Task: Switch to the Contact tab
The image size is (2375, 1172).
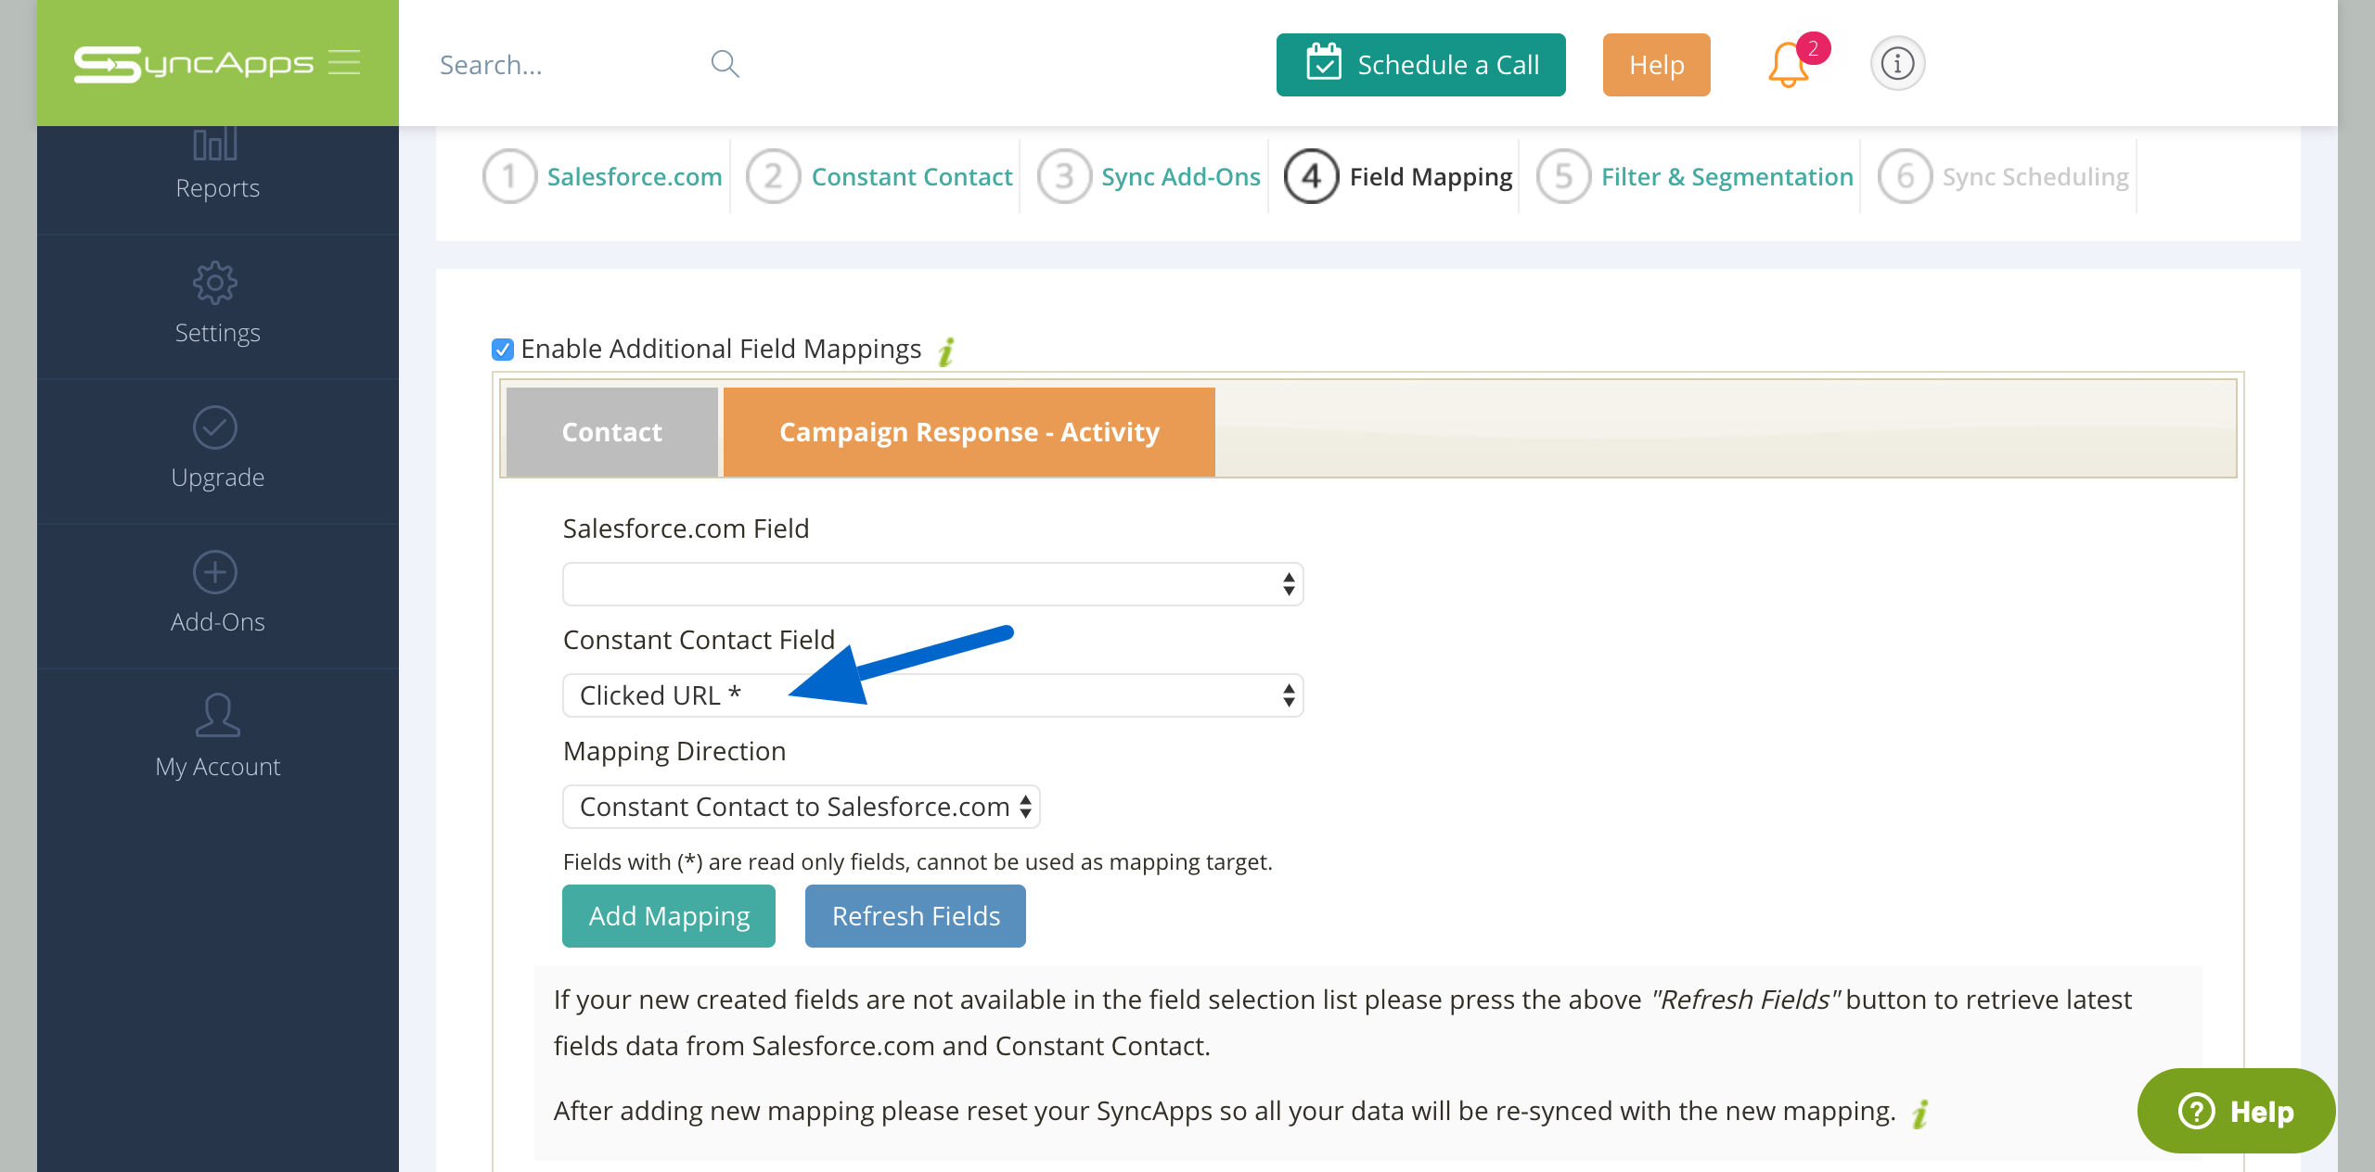Action: pyautogui.click(x=612, y=432)
